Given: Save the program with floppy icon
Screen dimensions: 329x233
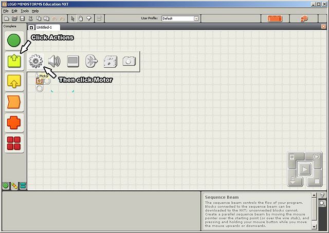Looking at the screenshot, I should [22, 18].
